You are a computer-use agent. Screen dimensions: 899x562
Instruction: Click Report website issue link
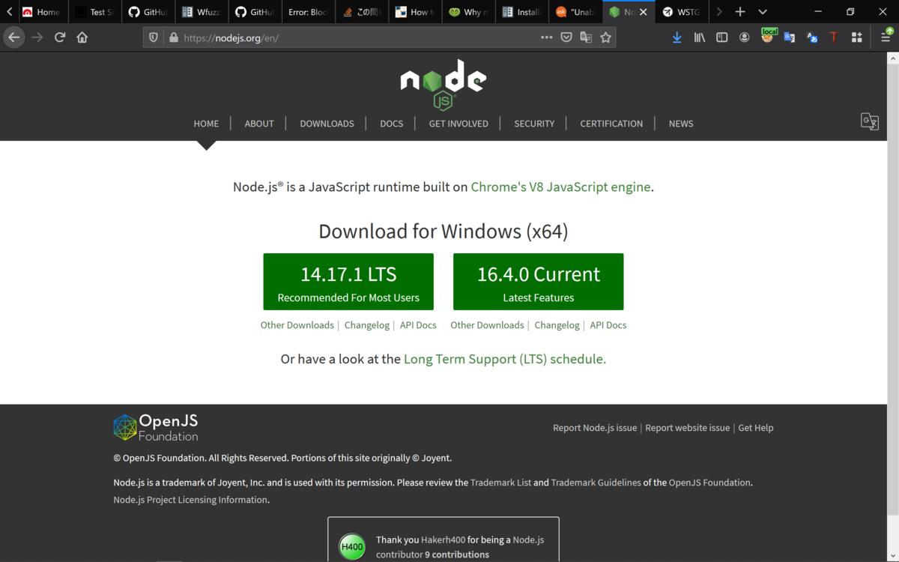[688, 428]
